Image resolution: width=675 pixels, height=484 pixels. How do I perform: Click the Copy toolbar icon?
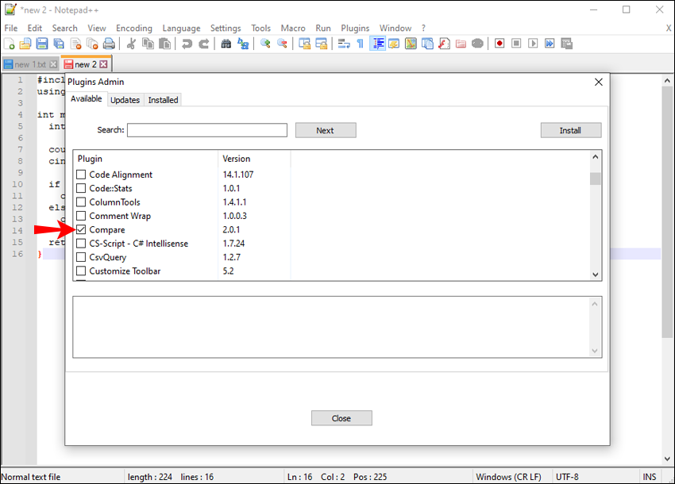click(x=148, y=44)
